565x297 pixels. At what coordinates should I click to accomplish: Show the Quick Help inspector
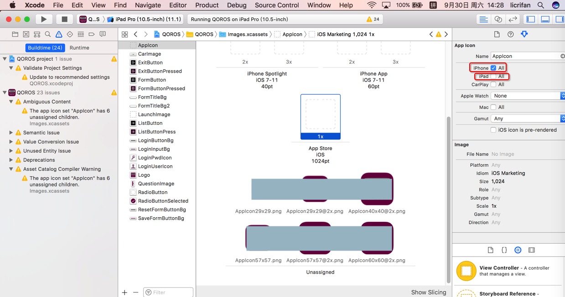tap(510, 34)
